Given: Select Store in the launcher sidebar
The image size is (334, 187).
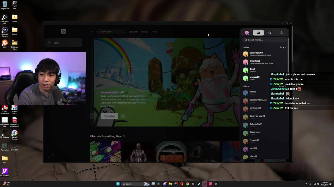Looking at the screenshot, I should [x=64, y=43].
